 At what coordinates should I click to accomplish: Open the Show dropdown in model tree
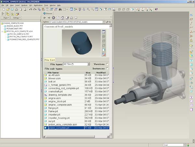click(x=6, y=18)
